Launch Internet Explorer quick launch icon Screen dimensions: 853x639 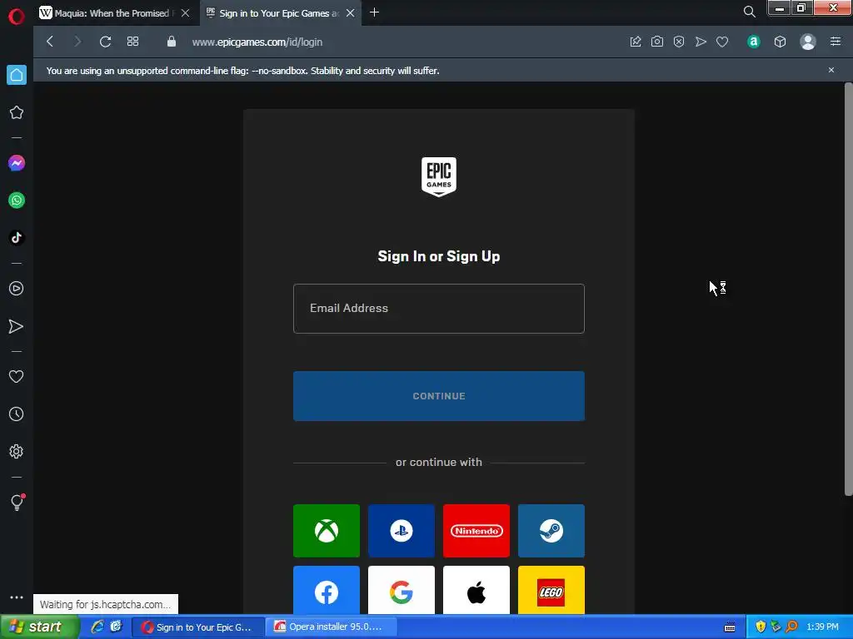point(97,627)
